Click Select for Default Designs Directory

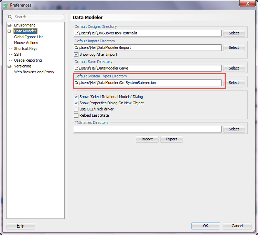tap(234, 33)
